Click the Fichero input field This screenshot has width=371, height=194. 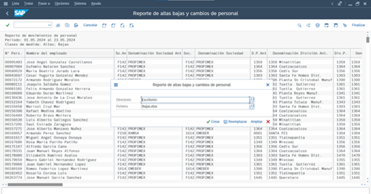tap(195, 107)
